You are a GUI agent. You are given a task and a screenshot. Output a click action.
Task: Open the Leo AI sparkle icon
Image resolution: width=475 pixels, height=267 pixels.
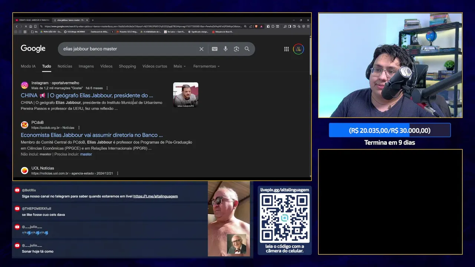pyautogui.click(x=299, y=26)
